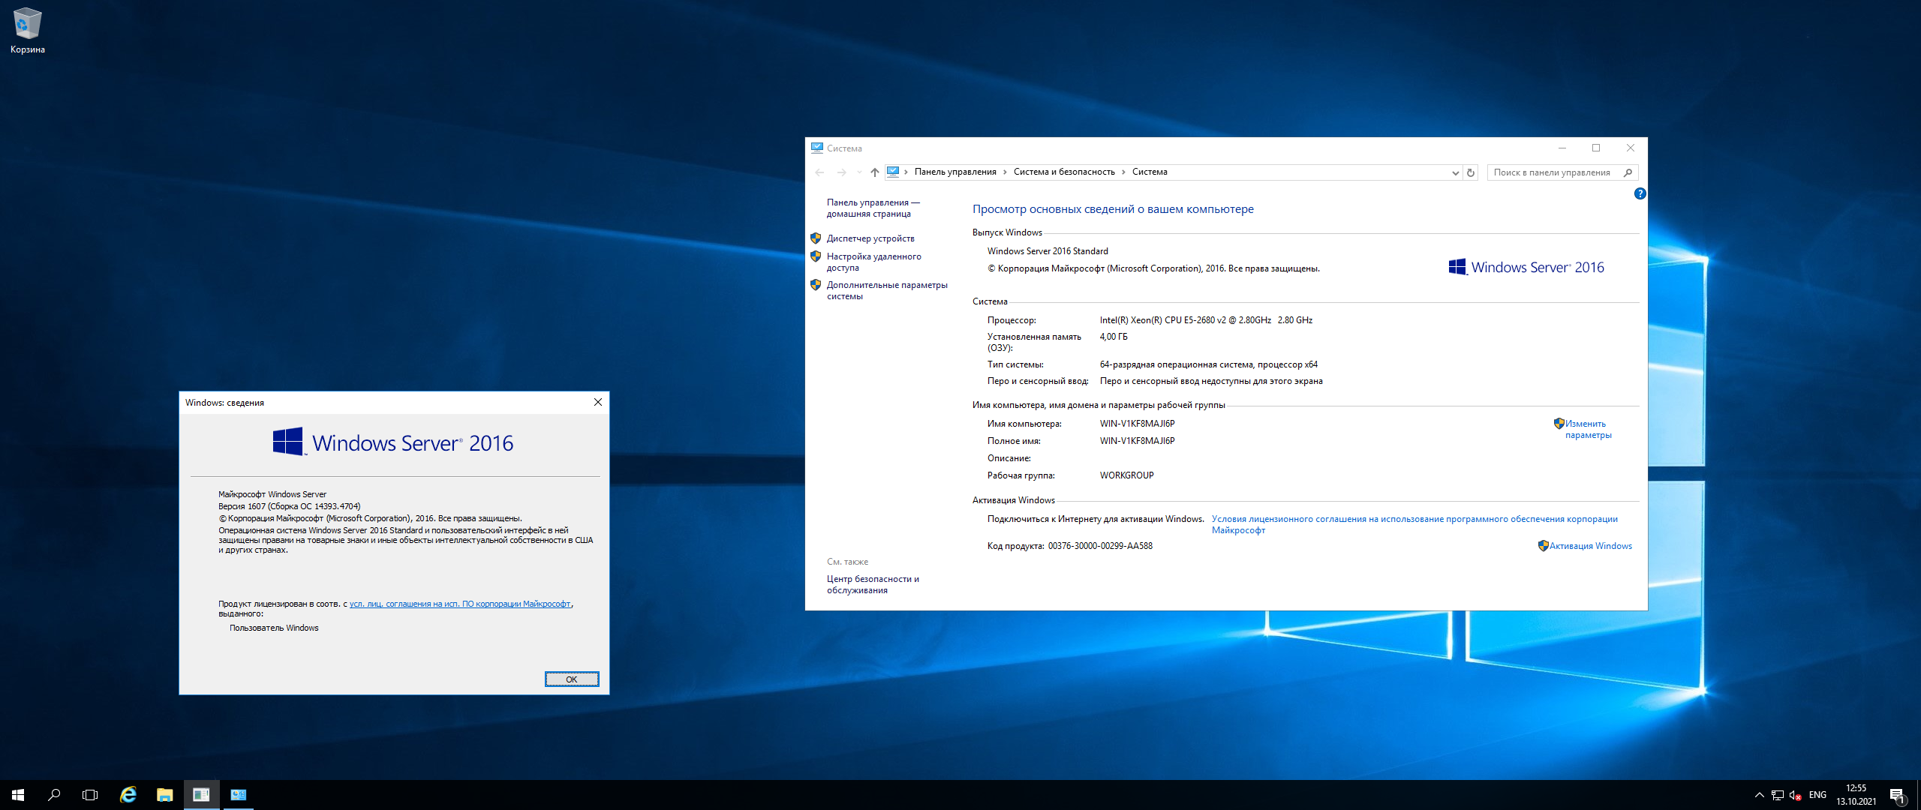Open taskbar search magnifier
Screen dimensions: 1921x810
click(54, 795)
